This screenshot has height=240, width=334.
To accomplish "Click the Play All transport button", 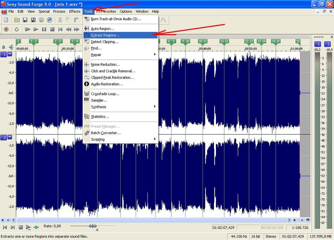I will point(27,29).
